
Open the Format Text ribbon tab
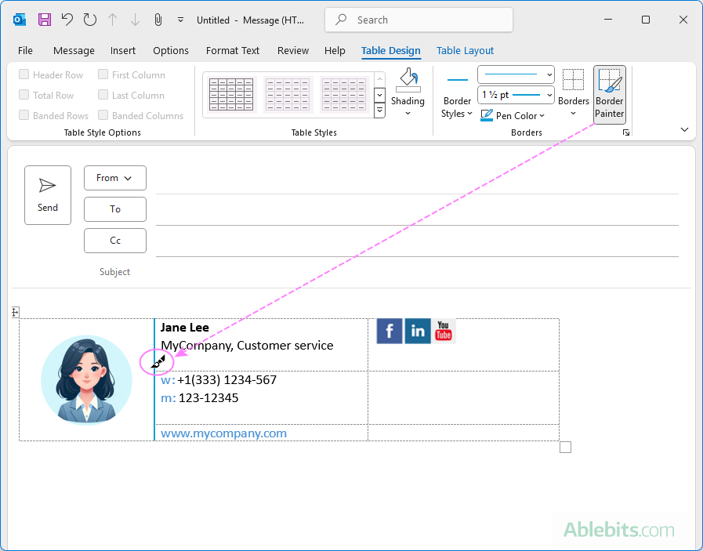click(x=232, y=50)
